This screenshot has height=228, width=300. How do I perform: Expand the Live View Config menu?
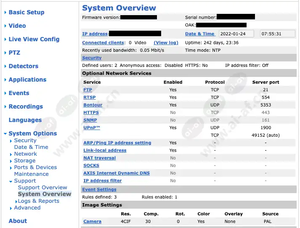(34, 39)
